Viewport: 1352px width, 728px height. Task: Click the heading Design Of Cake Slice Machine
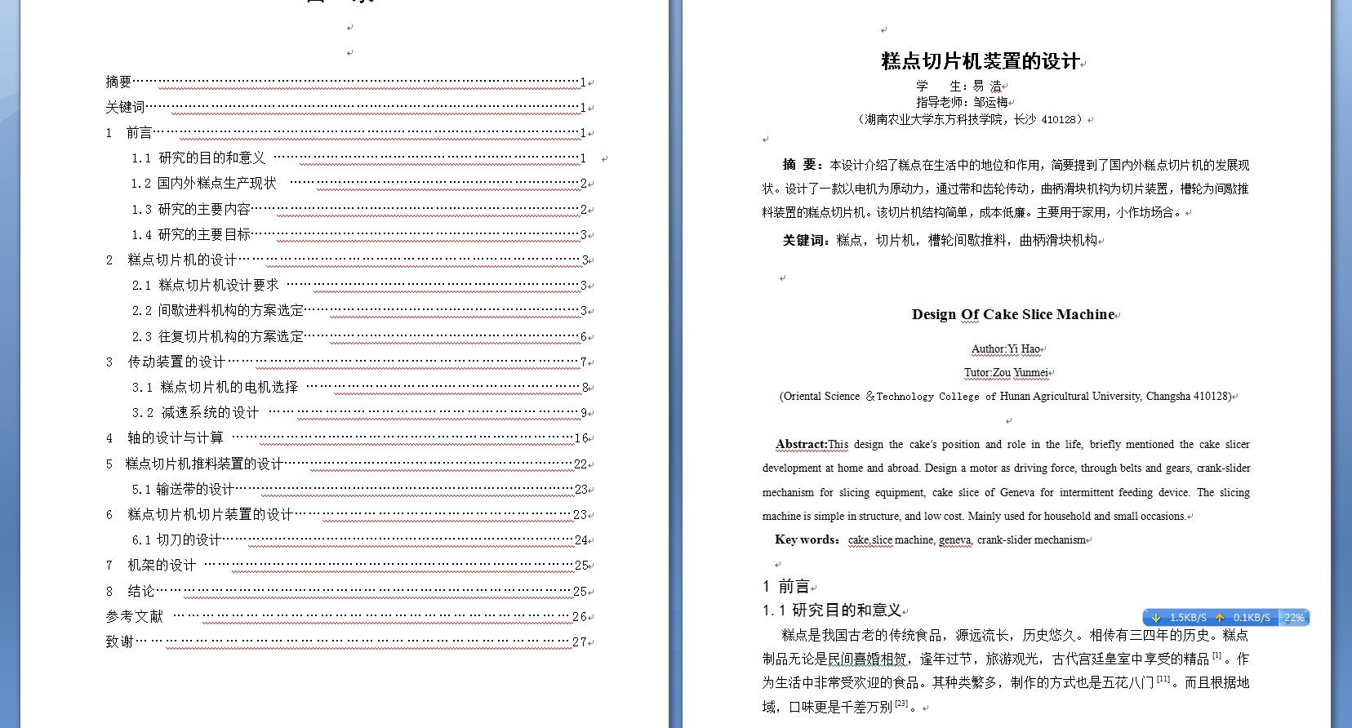pos(1013,314)
